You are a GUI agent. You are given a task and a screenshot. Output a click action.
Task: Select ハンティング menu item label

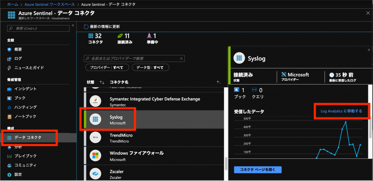pos(25,107)
